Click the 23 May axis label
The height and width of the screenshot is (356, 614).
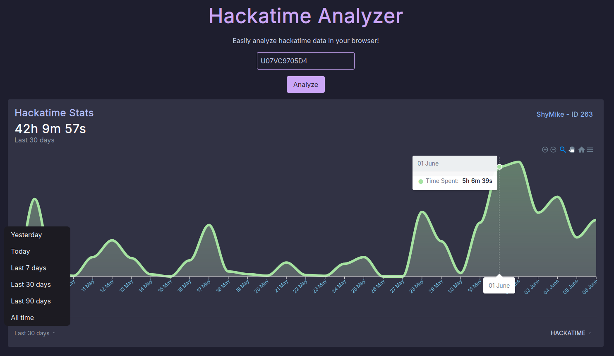(x=320, y=286)
